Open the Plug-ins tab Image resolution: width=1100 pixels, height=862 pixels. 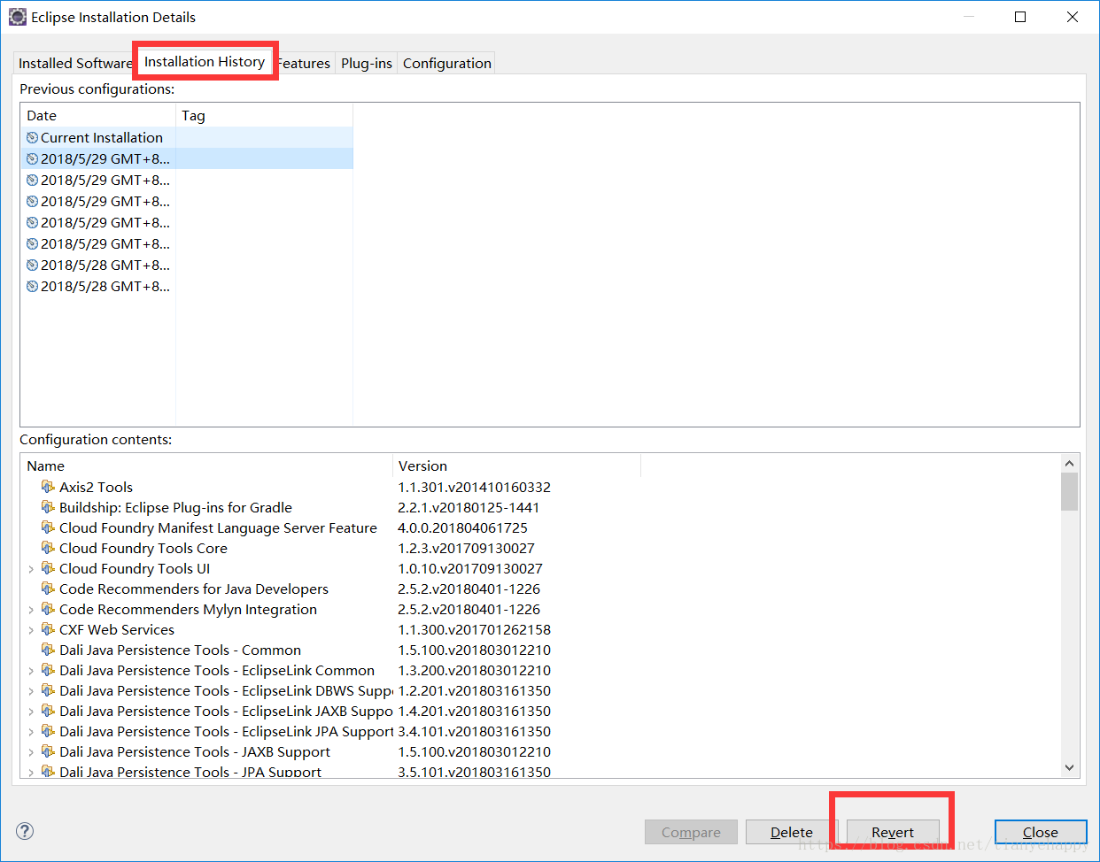pyautogui.click(x=367, y=63)
